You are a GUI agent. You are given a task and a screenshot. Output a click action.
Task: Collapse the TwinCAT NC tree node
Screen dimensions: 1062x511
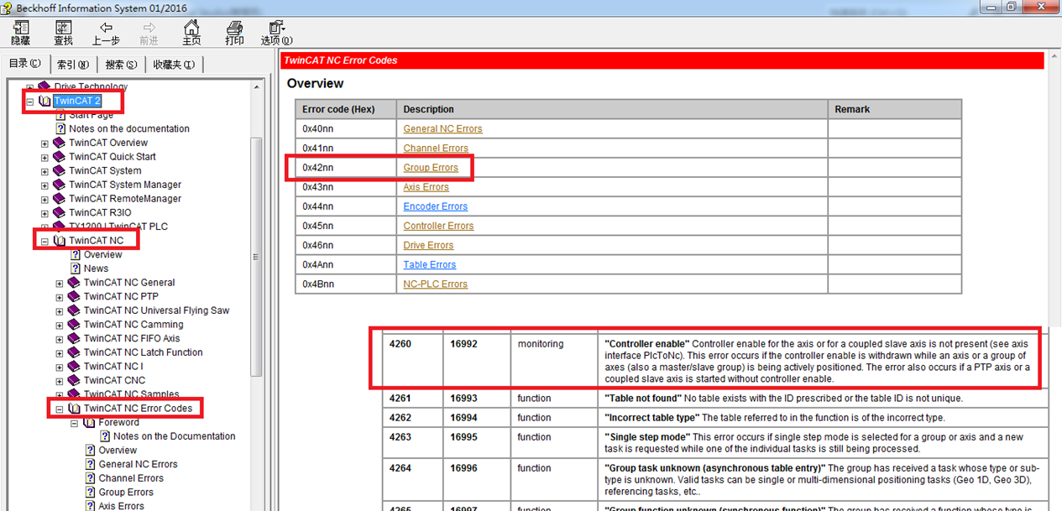(44, 241)
